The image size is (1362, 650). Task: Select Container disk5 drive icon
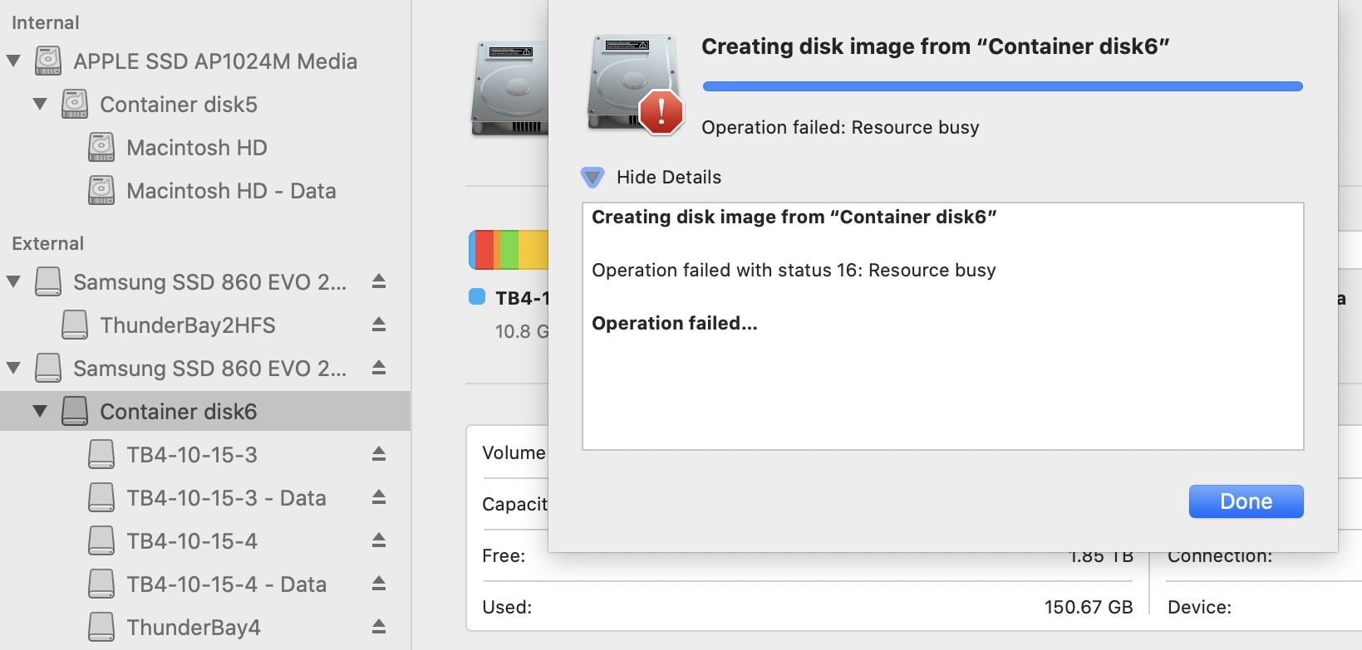pyautogui.click(x=75, y=104)
